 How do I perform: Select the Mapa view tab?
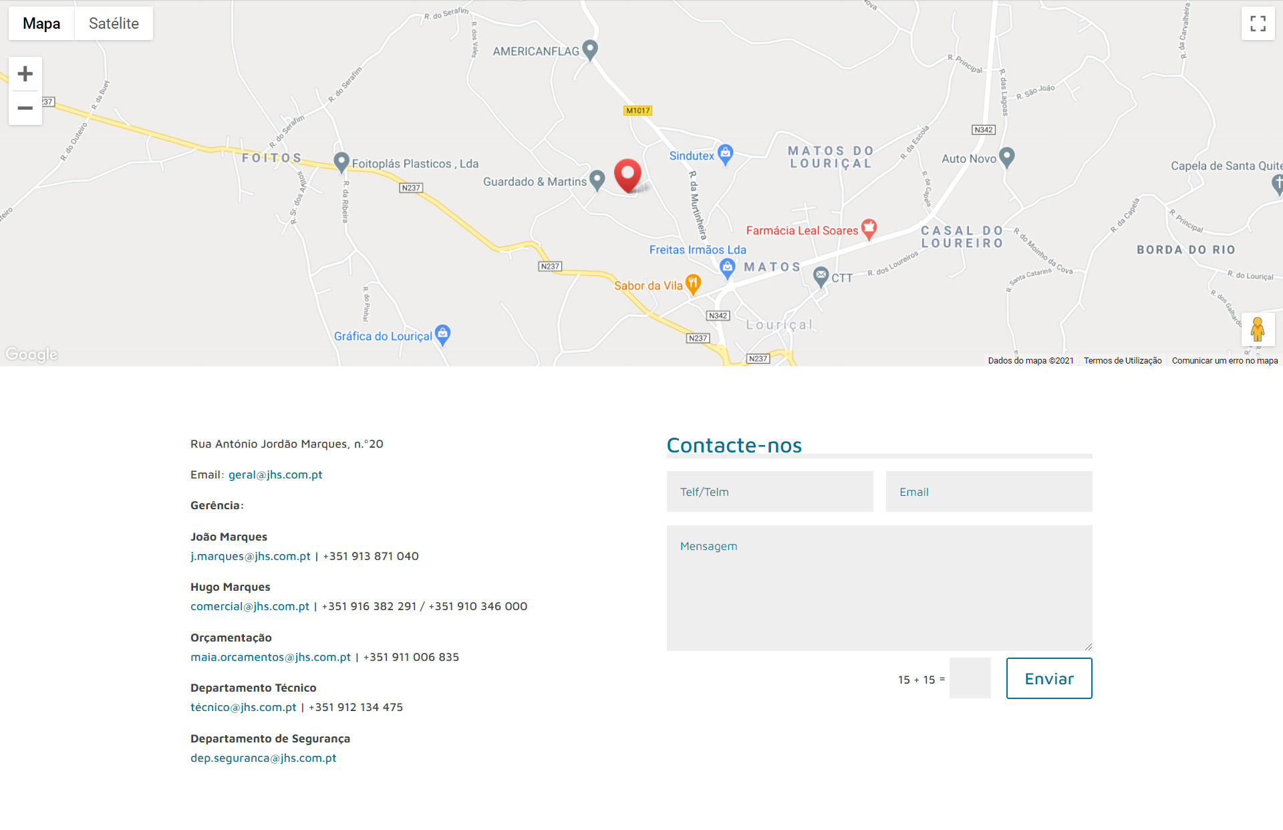click(41, 23)
